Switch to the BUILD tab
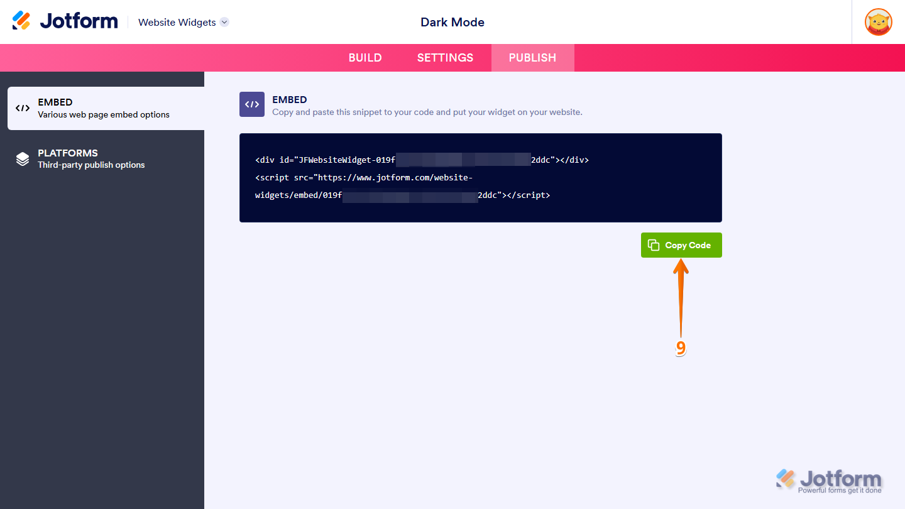 (x=365, y=58)
